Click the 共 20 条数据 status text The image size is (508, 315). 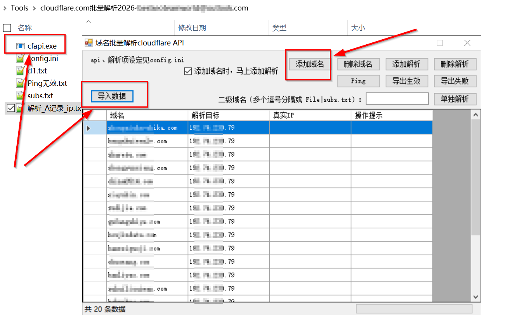(x=105, y=309)
